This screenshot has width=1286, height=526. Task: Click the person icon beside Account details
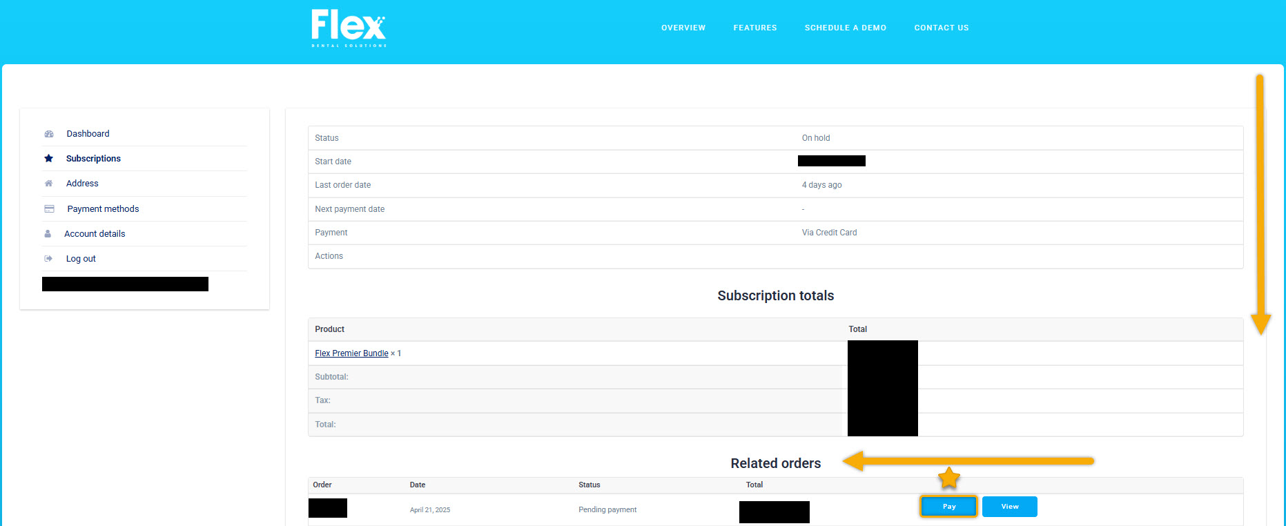click(48, 234)
